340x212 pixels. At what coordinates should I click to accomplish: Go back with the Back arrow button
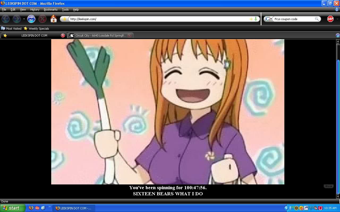[x=6, y=19]
